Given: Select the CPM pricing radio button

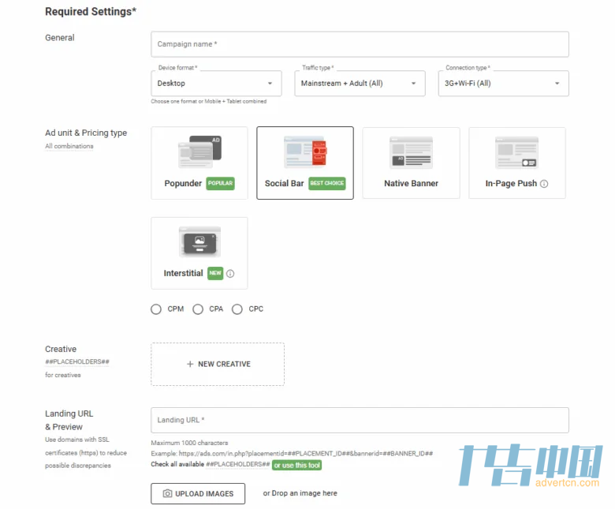Looking at the screenshot, I should (156, 309).
